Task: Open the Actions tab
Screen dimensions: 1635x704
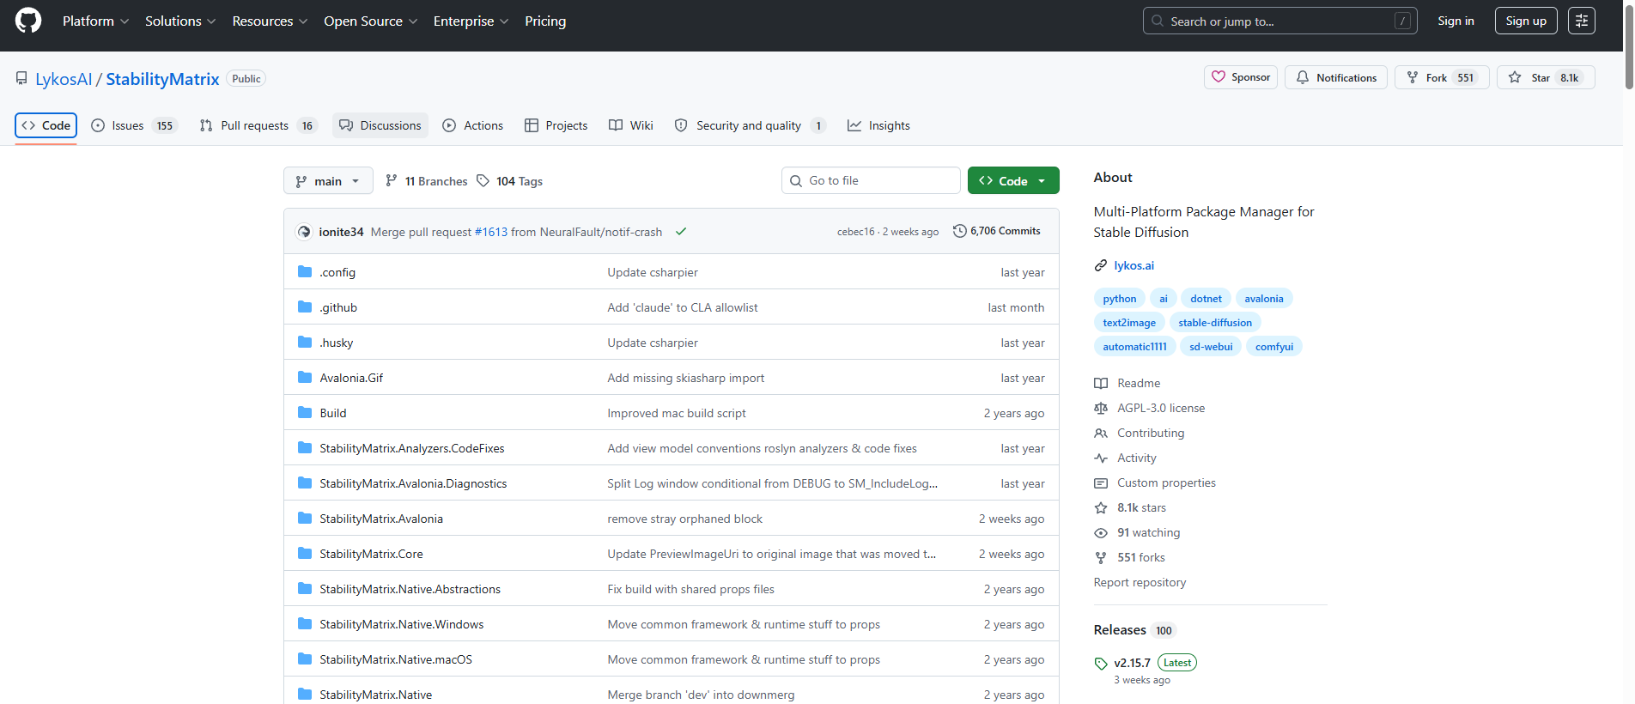Action: (x=473, y=125)
